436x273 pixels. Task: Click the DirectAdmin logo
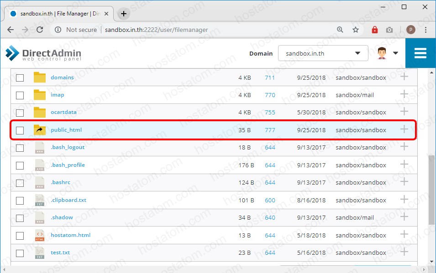pos(43,53)
